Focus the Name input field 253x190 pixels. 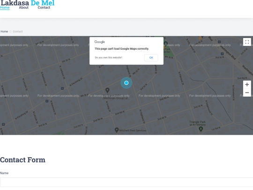(126, 182)
